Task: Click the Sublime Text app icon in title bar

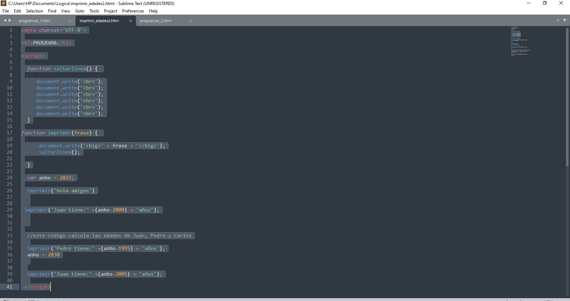Action: 4,3
